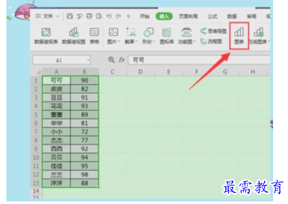Viewport: 288px width, 204px height.
Task: Click cell containing 小小
Action: click(57, 132)
